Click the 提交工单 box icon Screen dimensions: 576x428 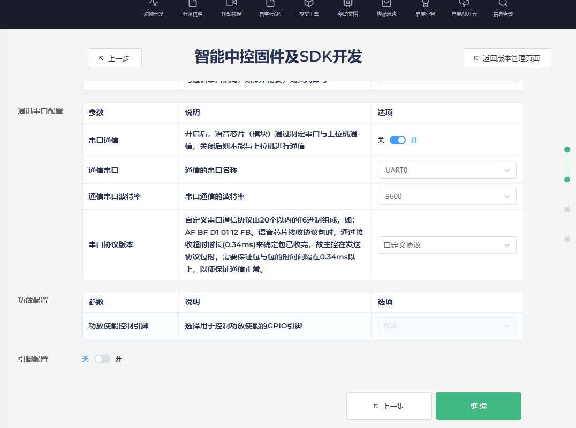[309, 4]
